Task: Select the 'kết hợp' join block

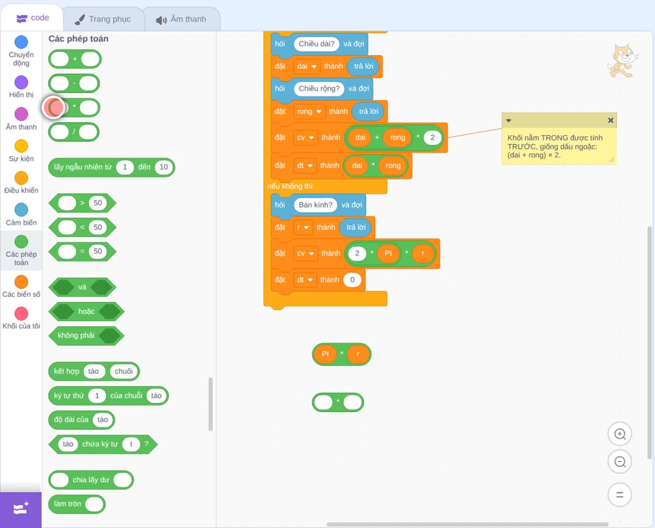Action: [x=94, y=371]
